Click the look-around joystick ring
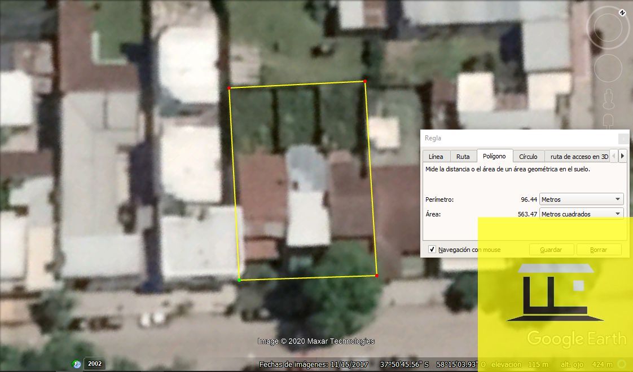This screenshot has height=372, width=633. click(x=608, y=28)
